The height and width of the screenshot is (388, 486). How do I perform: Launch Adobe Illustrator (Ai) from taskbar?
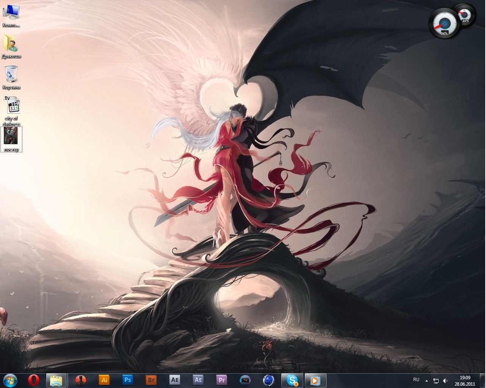coord(104,380)
